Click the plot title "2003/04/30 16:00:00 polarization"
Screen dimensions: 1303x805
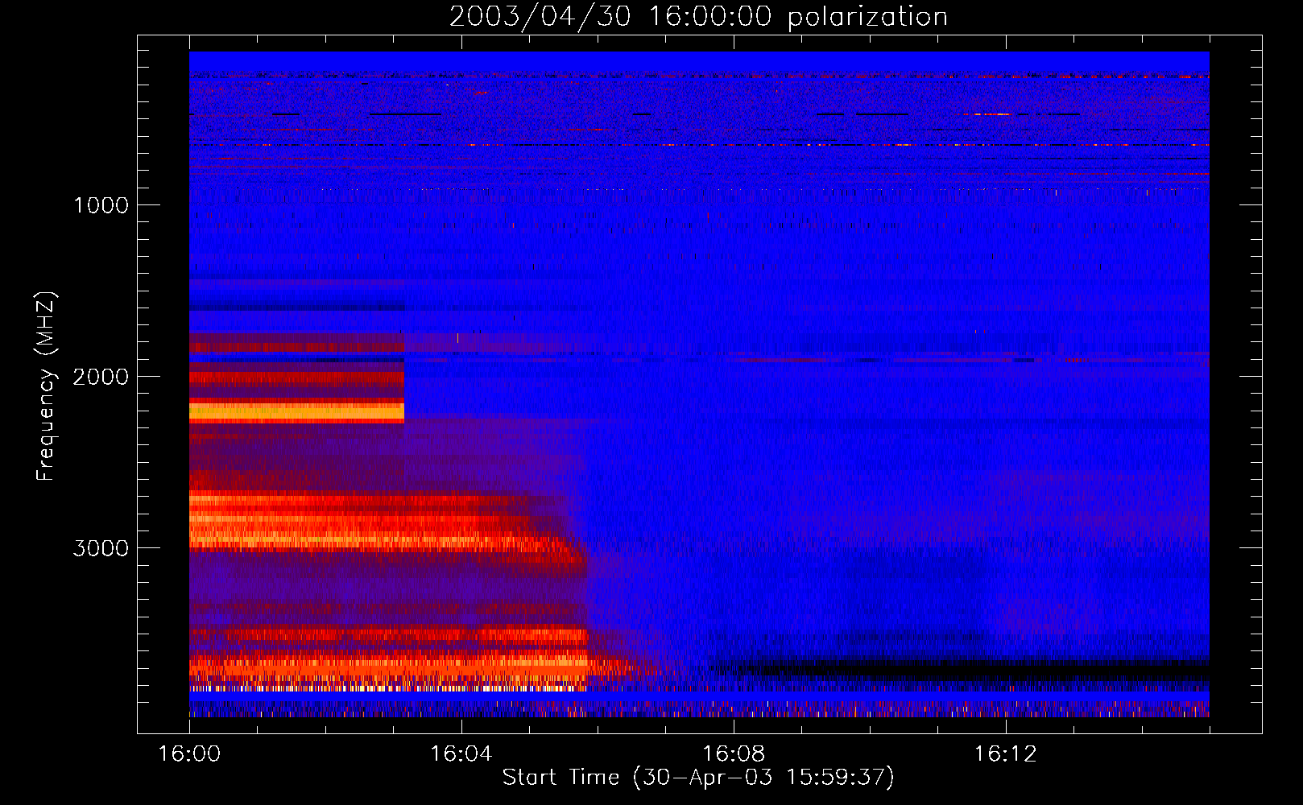click(698, 17)
